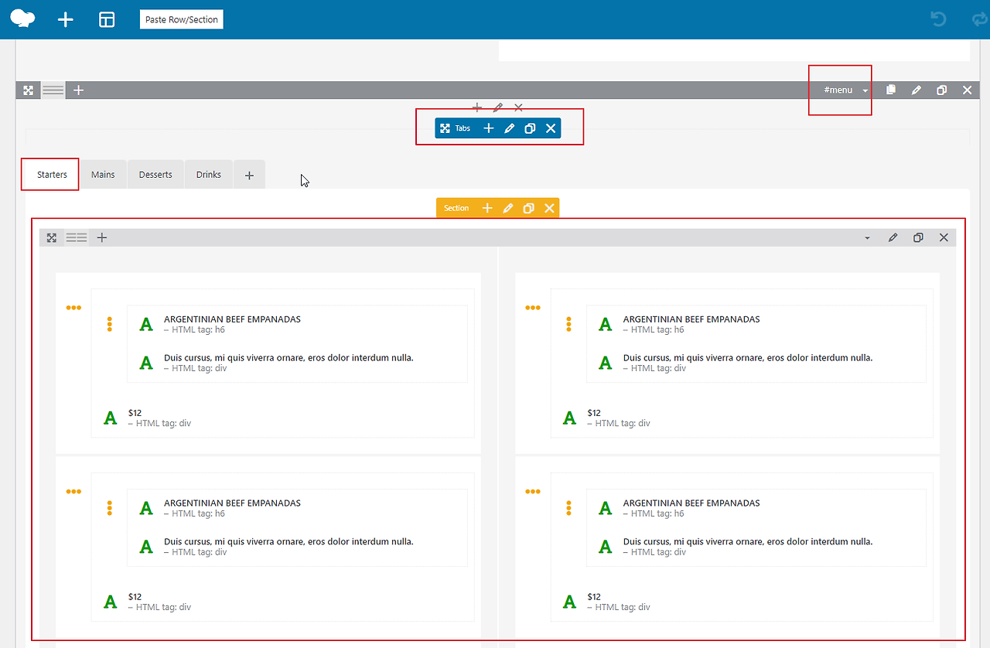Edit the inner row under Section

(x=893, y=237)
